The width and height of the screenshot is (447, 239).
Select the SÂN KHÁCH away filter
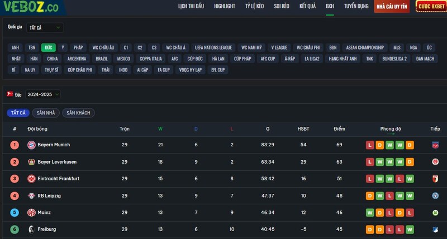78,113
